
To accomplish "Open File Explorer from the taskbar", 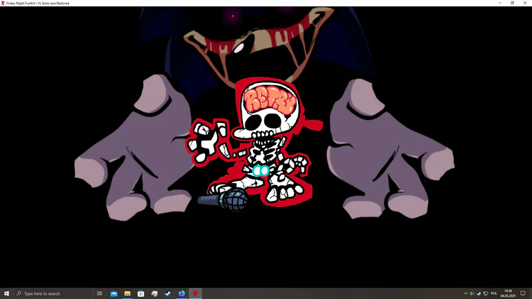I will [x=127, y=294].
